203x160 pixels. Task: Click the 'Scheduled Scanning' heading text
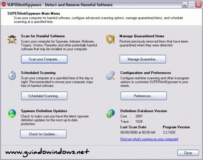(38, 73)
